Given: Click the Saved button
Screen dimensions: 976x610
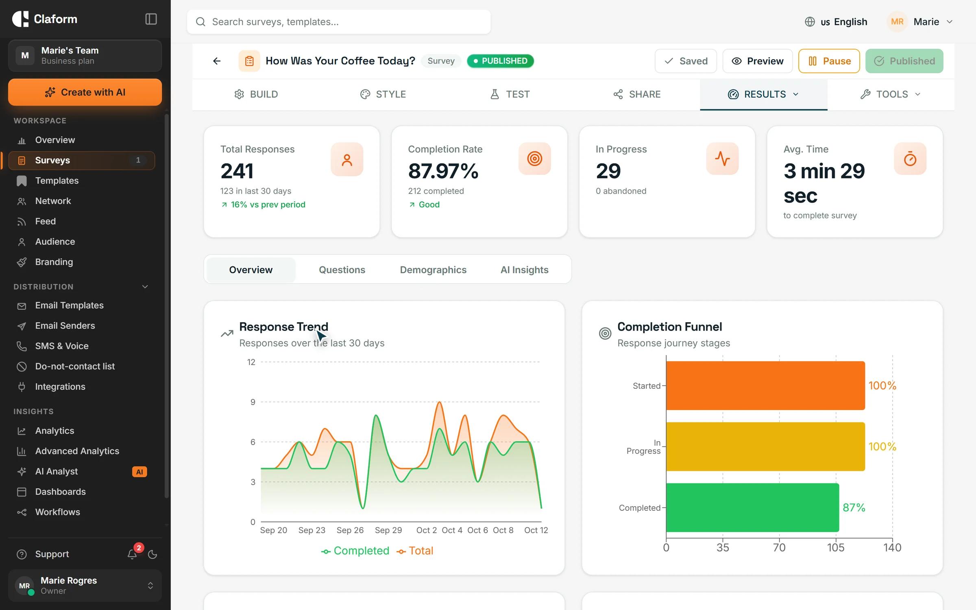Looking at the screenshot, I should pos(686,61).
